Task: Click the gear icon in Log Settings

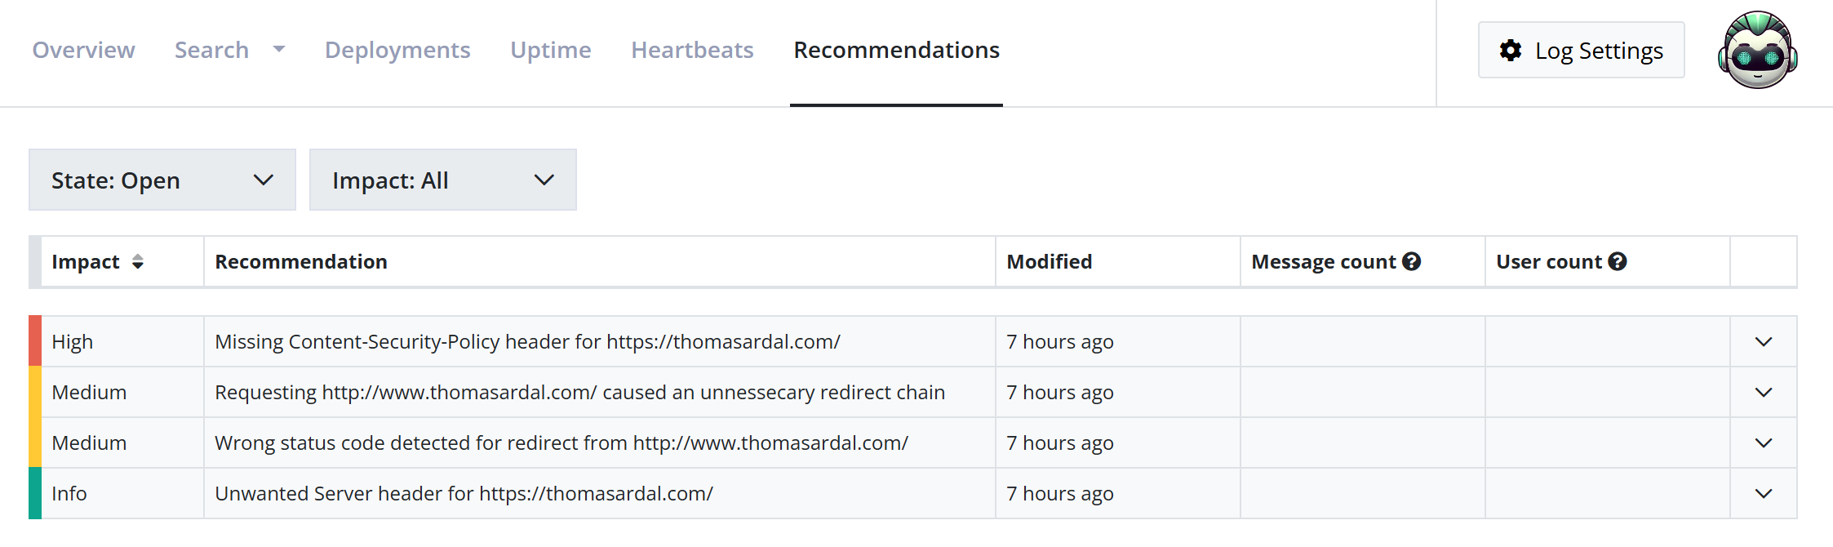Action: 1511,50
